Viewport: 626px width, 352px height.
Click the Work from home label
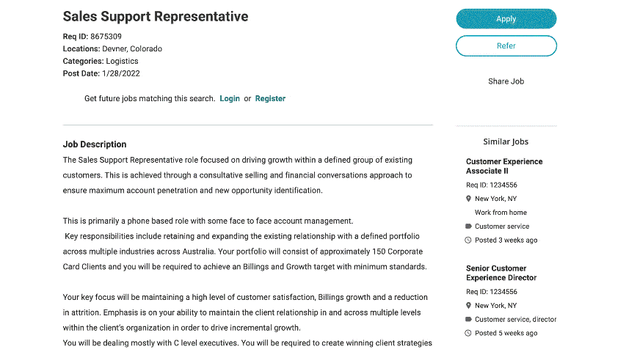click(501, 213)
